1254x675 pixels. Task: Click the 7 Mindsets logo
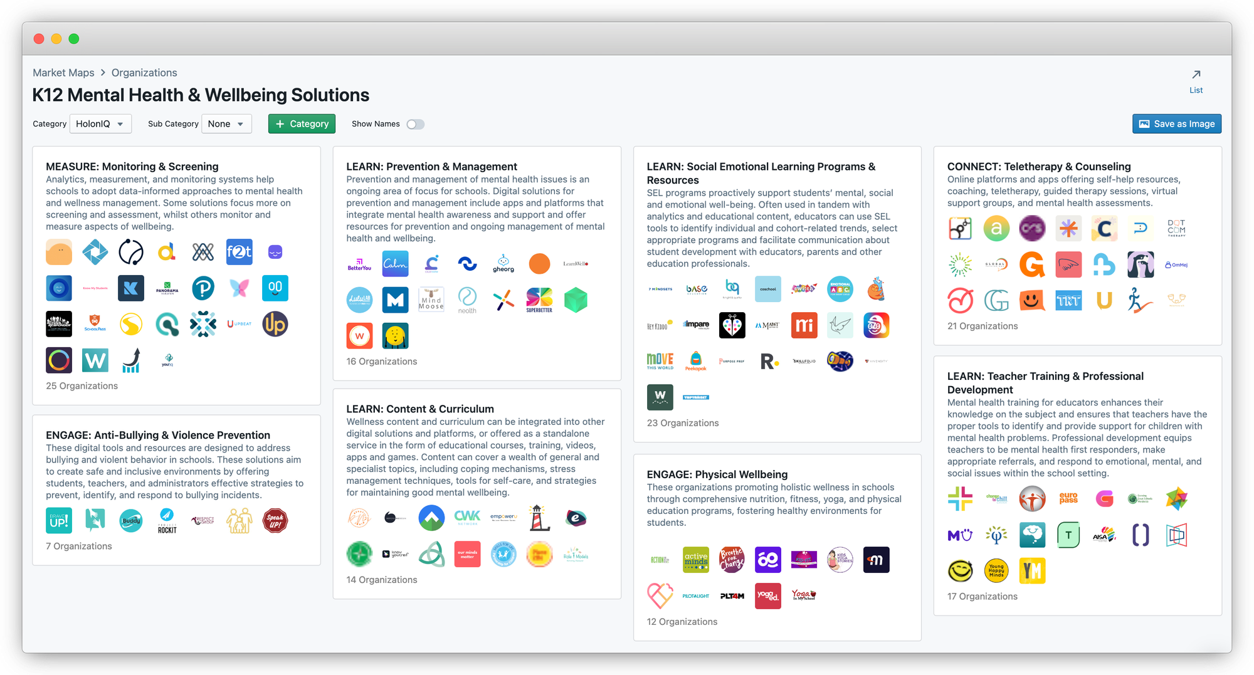point(660,289)
